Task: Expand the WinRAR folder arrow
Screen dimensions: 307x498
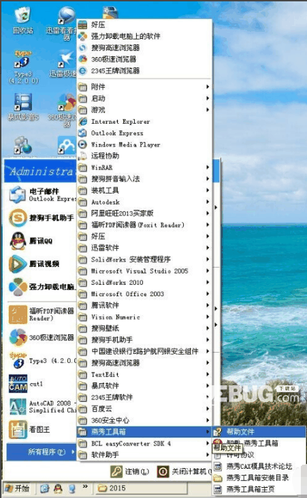Action: click(x=208, y=167)
